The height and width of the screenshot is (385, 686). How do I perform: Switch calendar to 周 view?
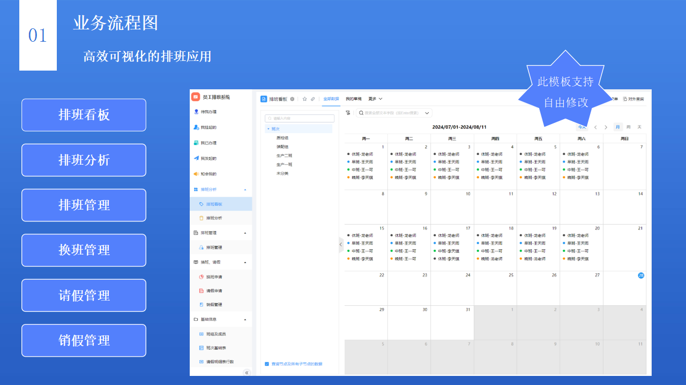pos(628,127)
